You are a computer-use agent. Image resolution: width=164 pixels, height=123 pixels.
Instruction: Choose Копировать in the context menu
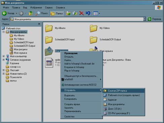pyautogui.click(x=81, y=99)
